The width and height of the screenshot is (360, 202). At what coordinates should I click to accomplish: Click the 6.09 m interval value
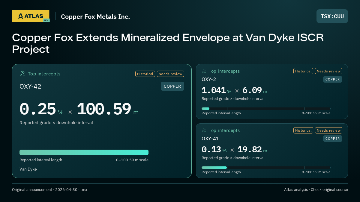(x=255, y=90)
